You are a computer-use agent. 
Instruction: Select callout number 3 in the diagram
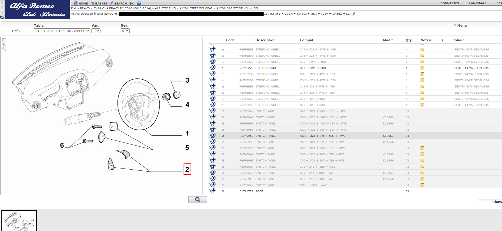click(187, 80)
